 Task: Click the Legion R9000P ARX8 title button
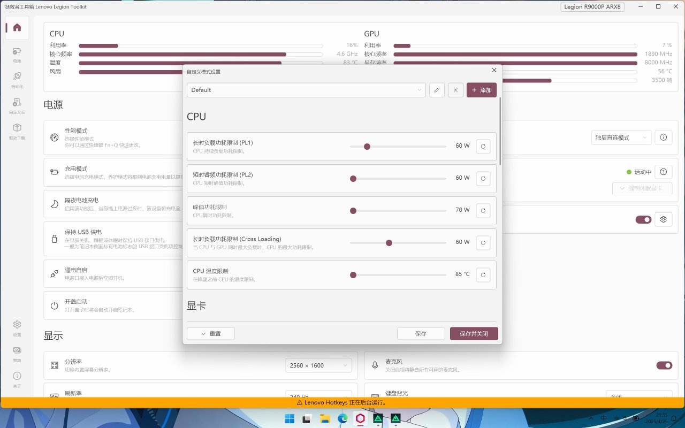(592, 7)
